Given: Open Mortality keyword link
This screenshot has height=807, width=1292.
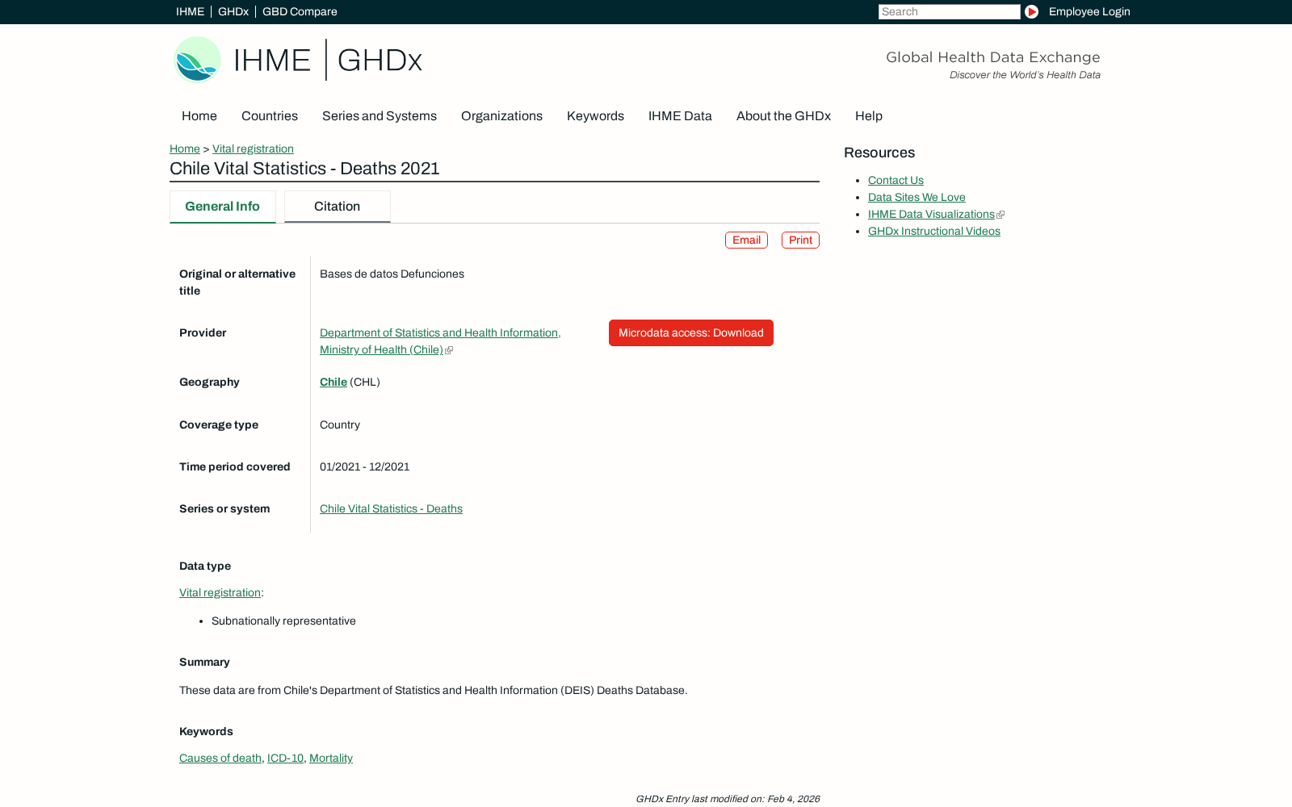Looking at the screenshot, I should pos(331,759).
